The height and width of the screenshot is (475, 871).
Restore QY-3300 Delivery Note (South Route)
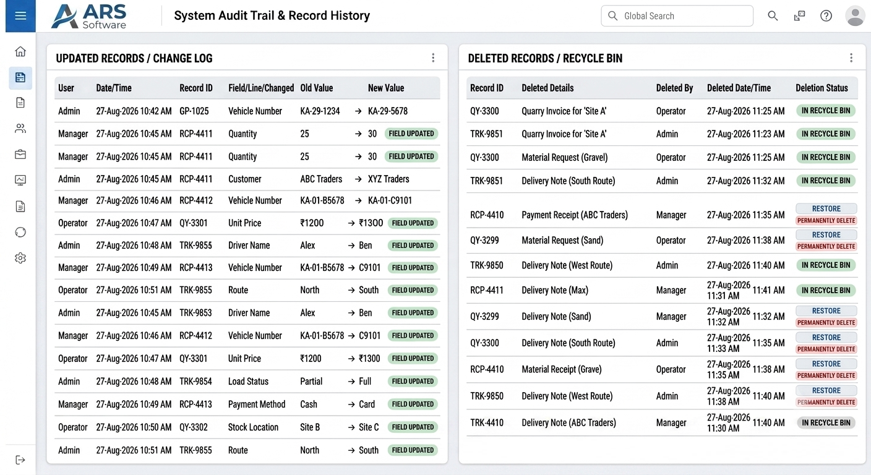pos(826,338)
